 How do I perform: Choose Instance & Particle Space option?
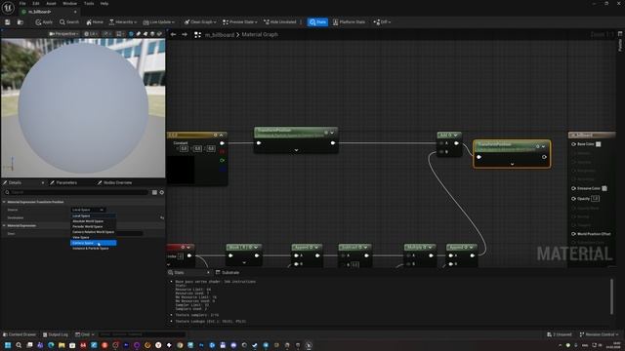[x=94, y=249]
